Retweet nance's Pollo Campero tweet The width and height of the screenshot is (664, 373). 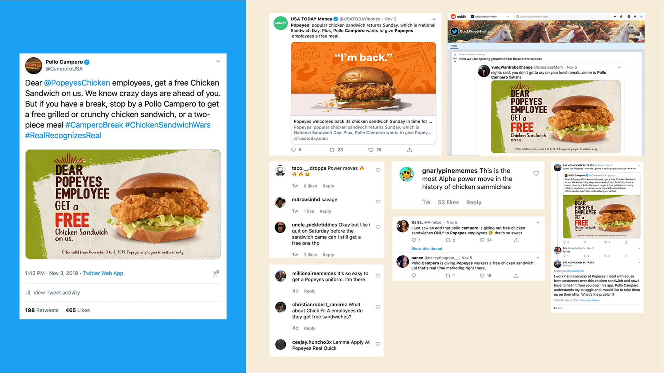pyautogui.click(x=448, y=275)
